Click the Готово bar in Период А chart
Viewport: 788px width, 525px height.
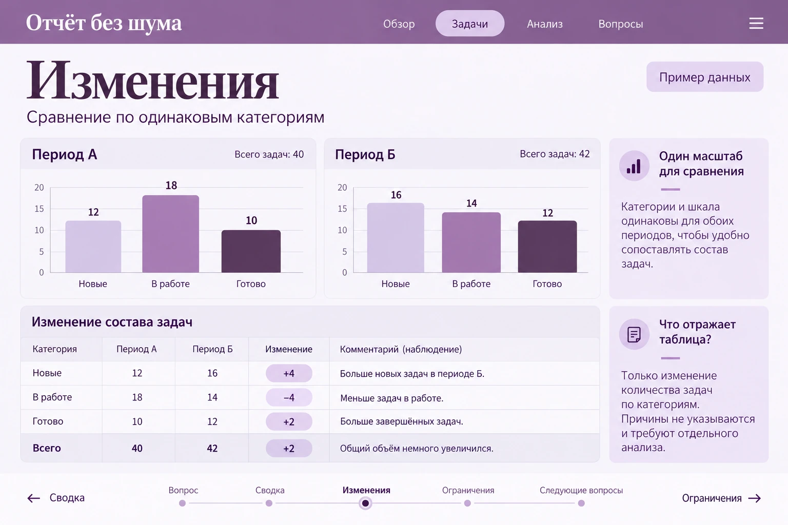[x=251, y=251]
